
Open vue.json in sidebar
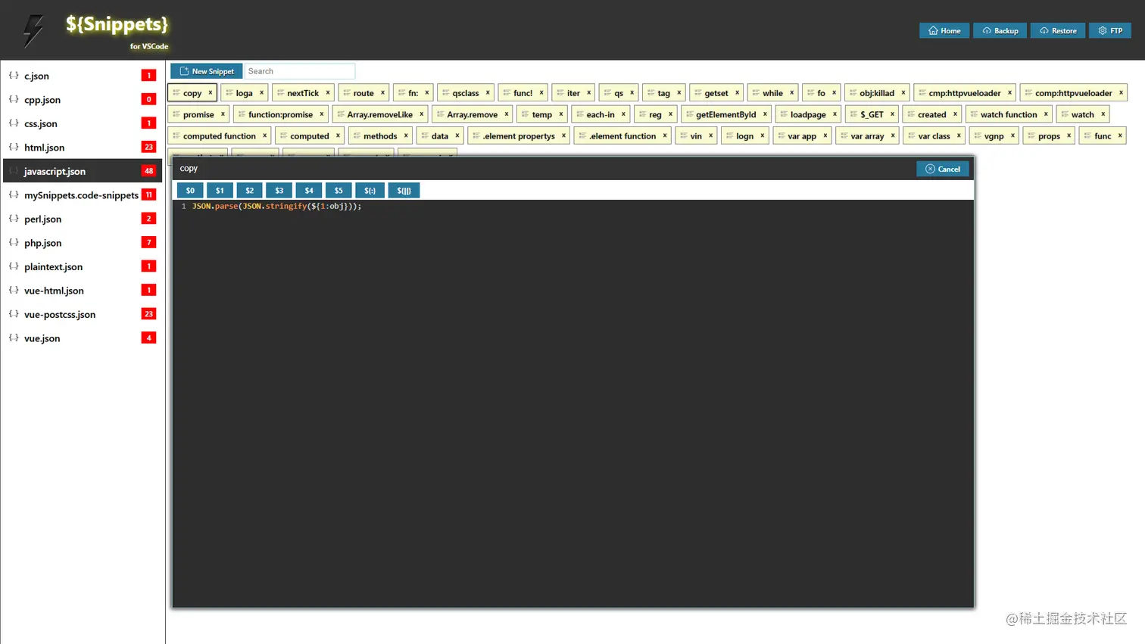coord(83,338)
